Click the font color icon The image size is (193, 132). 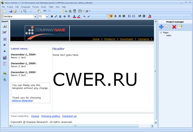[74, 17]
